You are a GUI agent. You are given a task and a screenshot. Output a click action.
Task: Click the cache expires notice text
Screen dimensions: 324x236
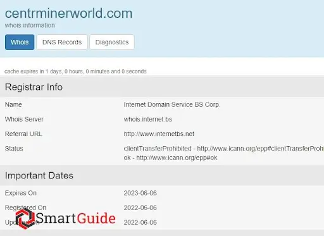tap(75, 71)
